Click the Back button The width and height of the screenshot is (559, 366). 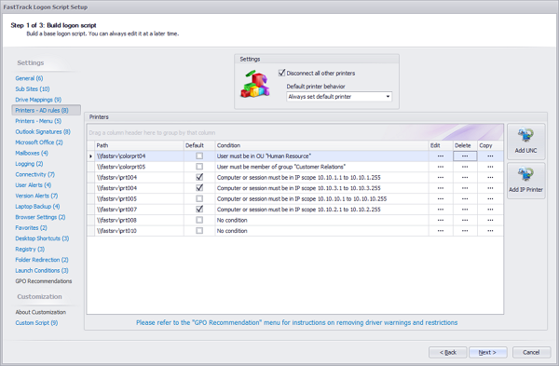(x=448, y=352)
